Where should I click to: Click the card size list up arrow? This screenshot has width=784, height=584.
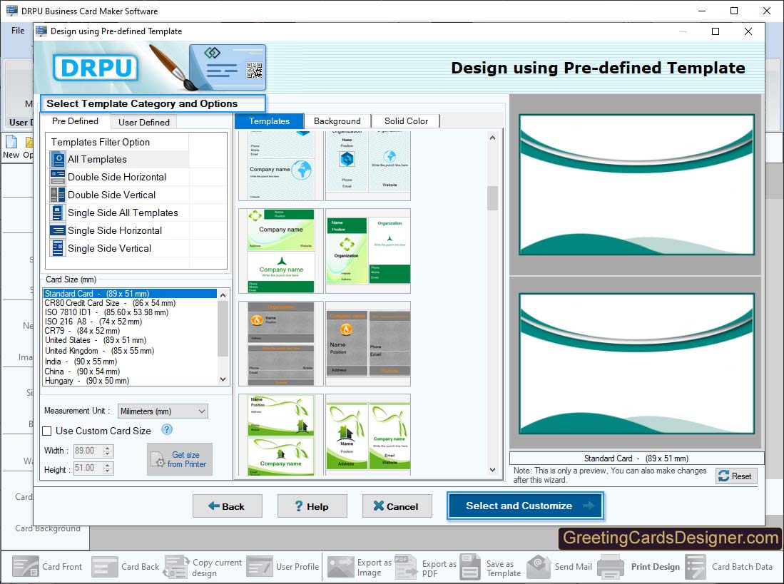point(223,295)
